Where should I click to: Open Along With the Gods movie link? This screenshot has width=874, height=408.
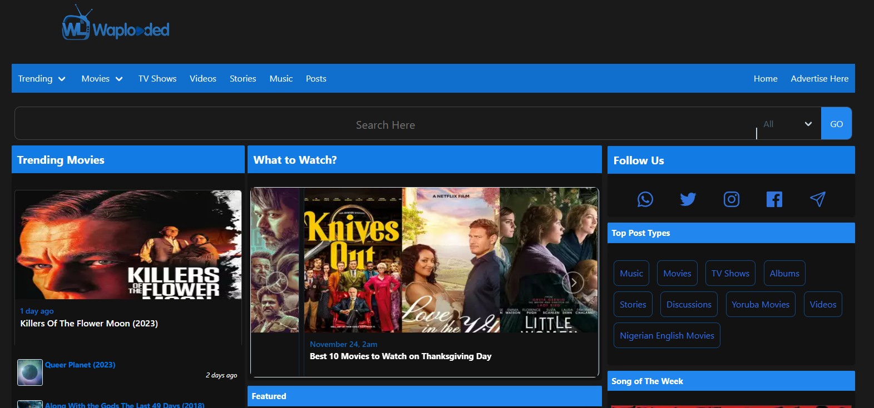(x=125, y=405)
